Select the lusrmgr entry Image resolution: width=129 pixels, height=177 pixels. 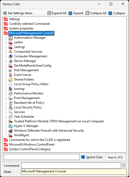click(x=19, y=89)
